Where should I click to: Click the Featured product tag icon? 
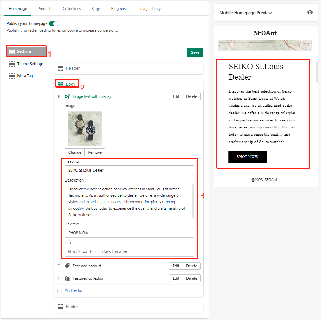[67, 266]
